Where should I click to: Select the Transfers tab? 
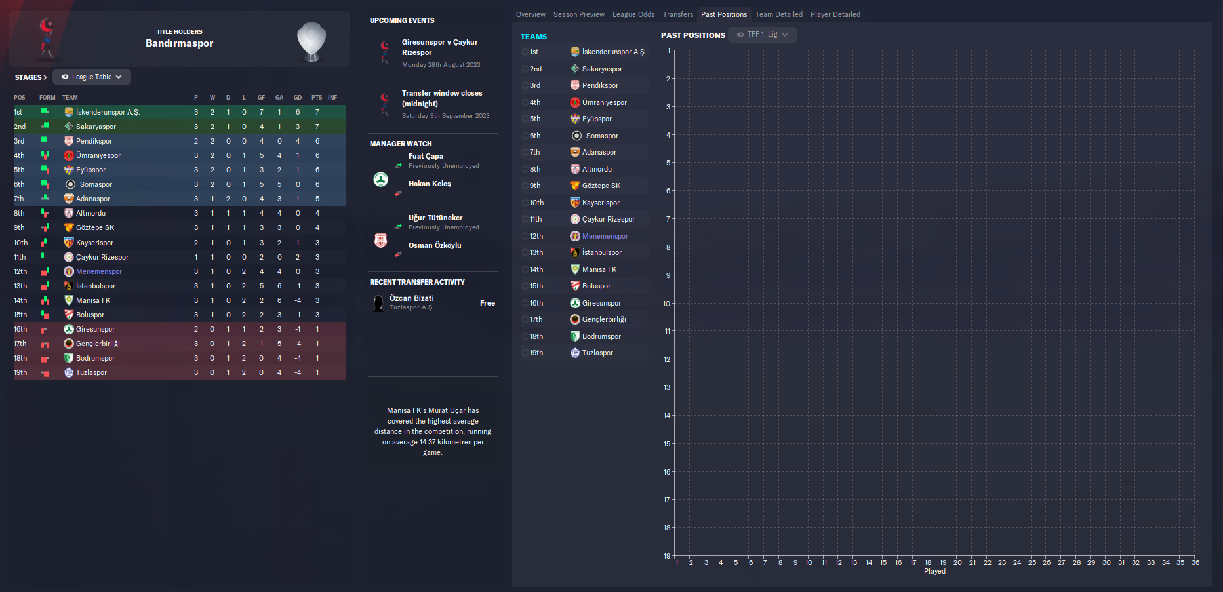678,14
